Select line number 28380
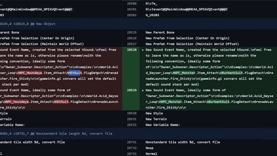277x156 pixels. [132, 3]
